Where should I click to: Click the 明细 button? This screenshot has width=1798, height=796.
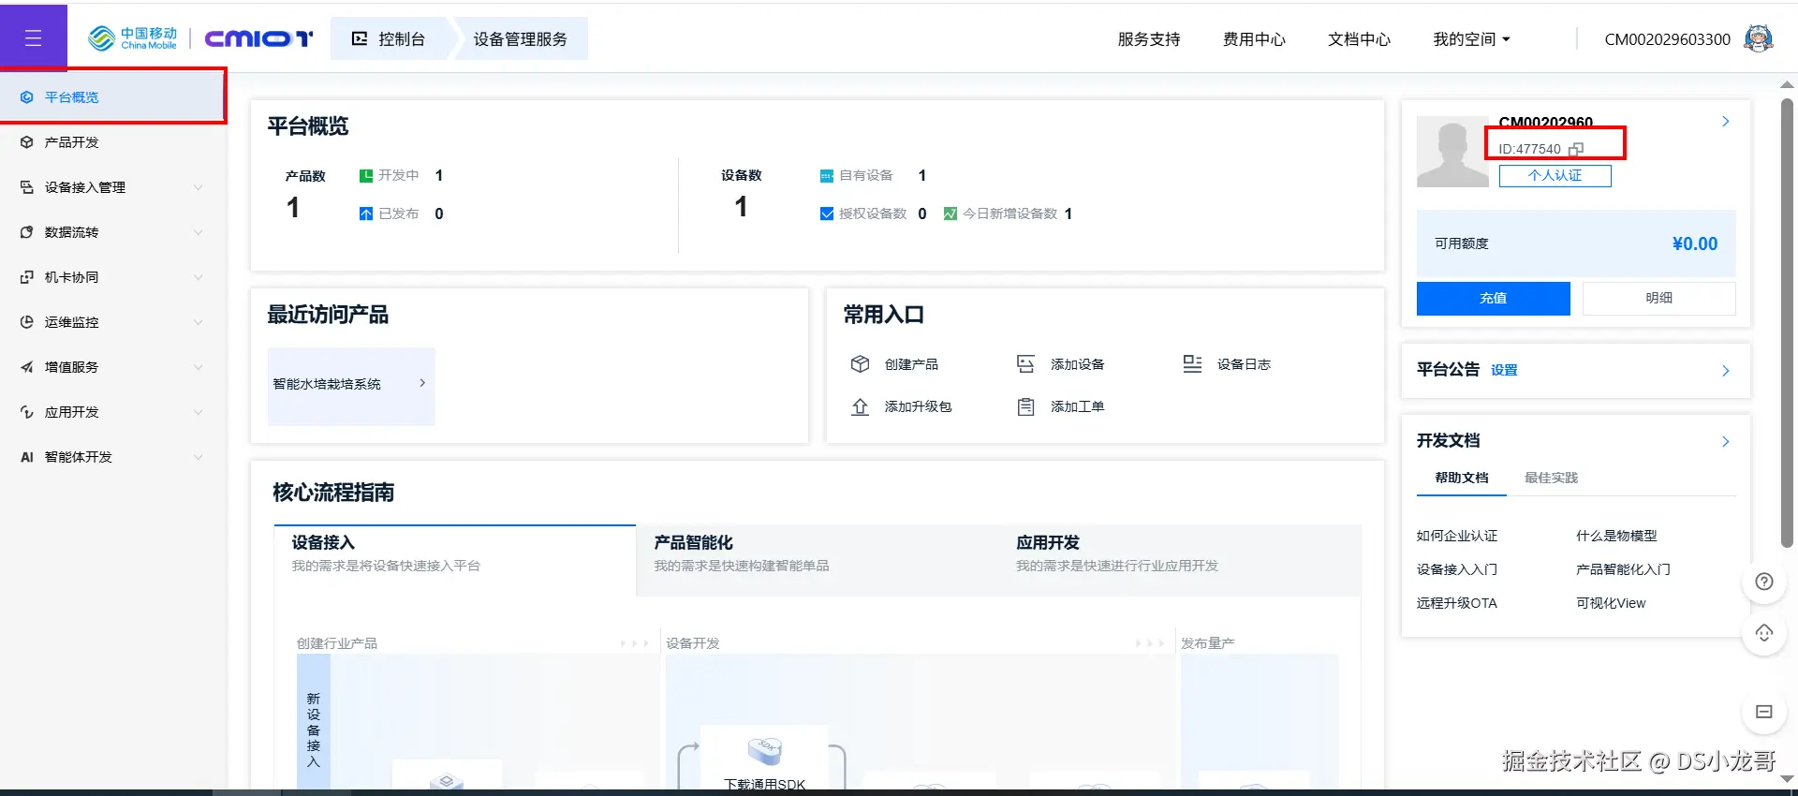click(1658, 298)
